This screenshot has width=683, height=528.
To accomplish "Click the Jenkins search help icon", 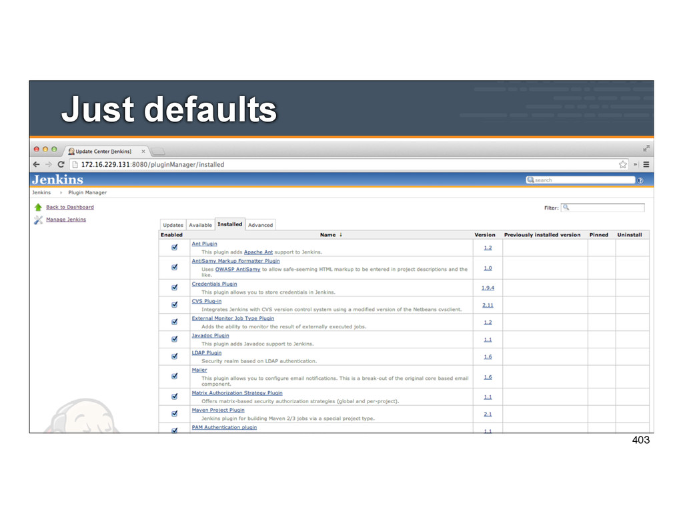I will pos(640,180).
